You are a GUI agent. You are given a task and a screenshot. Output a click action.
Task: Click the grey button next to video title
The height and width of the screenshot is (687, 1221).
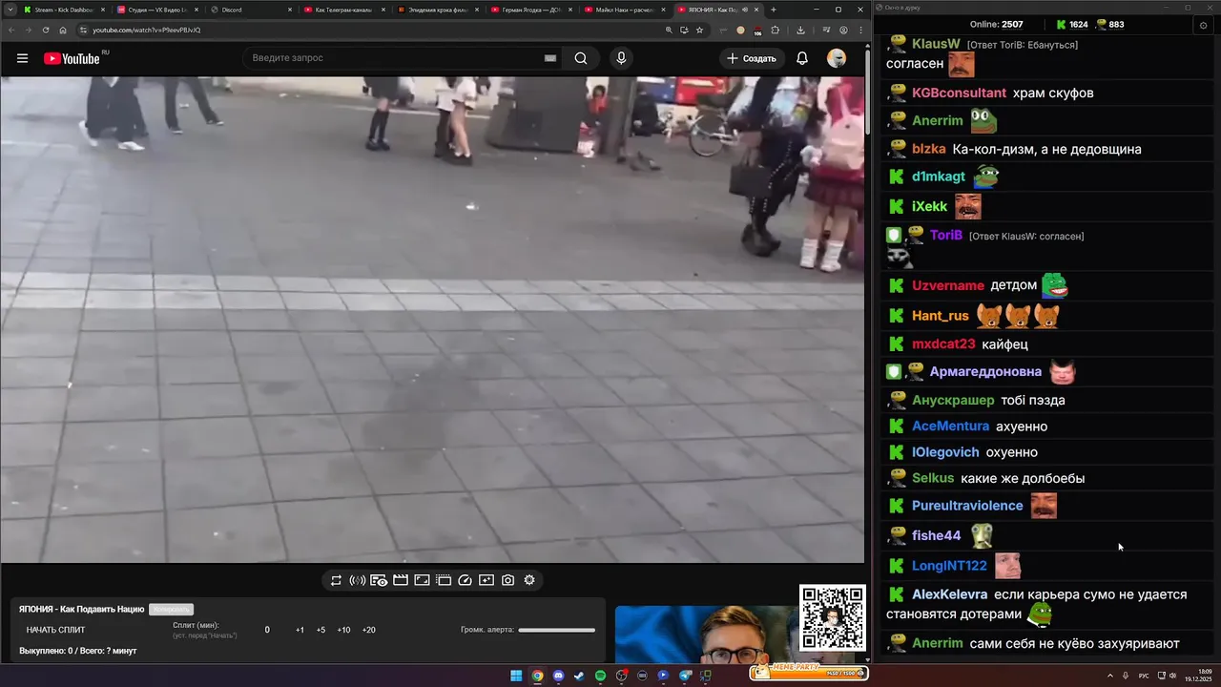coord(171,609)
